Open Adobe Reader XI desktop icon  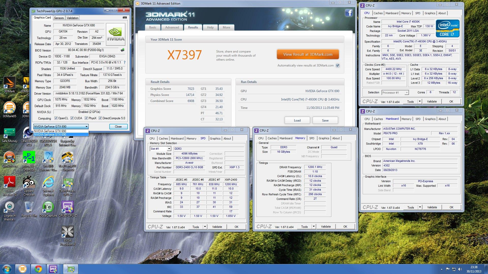coord(9,186)
